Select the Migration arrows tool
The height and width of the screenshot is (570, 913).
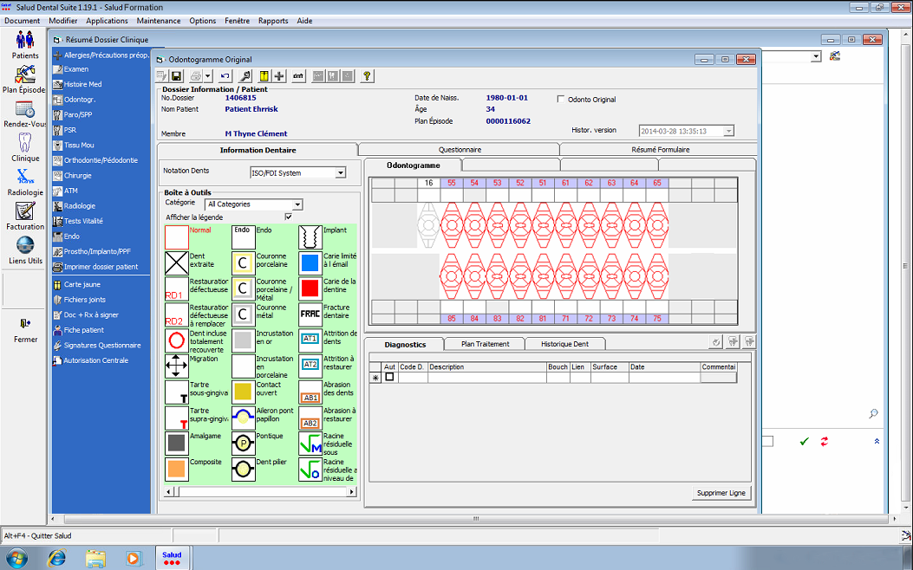pos(176,366)
